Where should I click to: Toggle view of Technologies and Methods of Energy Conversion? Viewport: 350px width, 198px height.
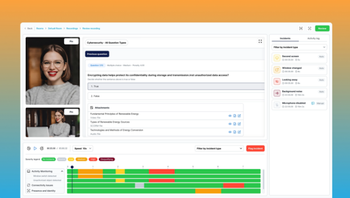tap(230, 132)
